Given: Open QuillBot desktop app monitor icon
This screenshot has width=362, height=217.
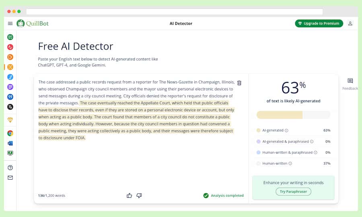Looking at the screenshot, I should point(10,153).
